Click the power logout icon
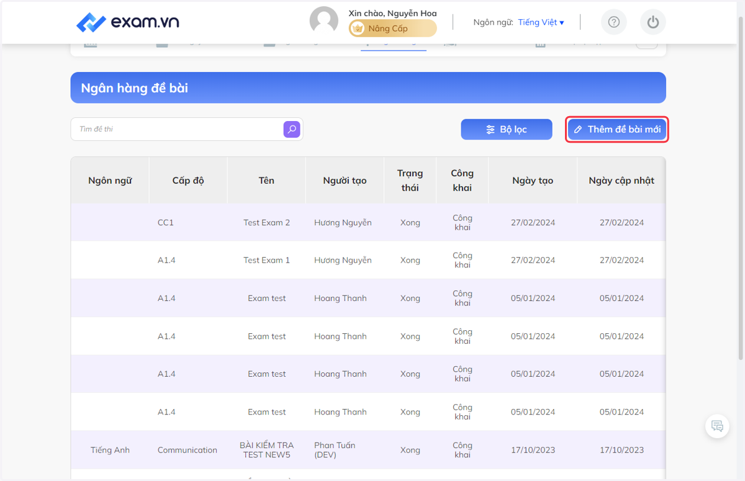This screenshot has height=481, width=745. coord(653,22)
